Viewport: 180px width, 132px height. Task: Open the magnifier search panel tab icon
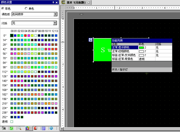[x=19, y=128]
